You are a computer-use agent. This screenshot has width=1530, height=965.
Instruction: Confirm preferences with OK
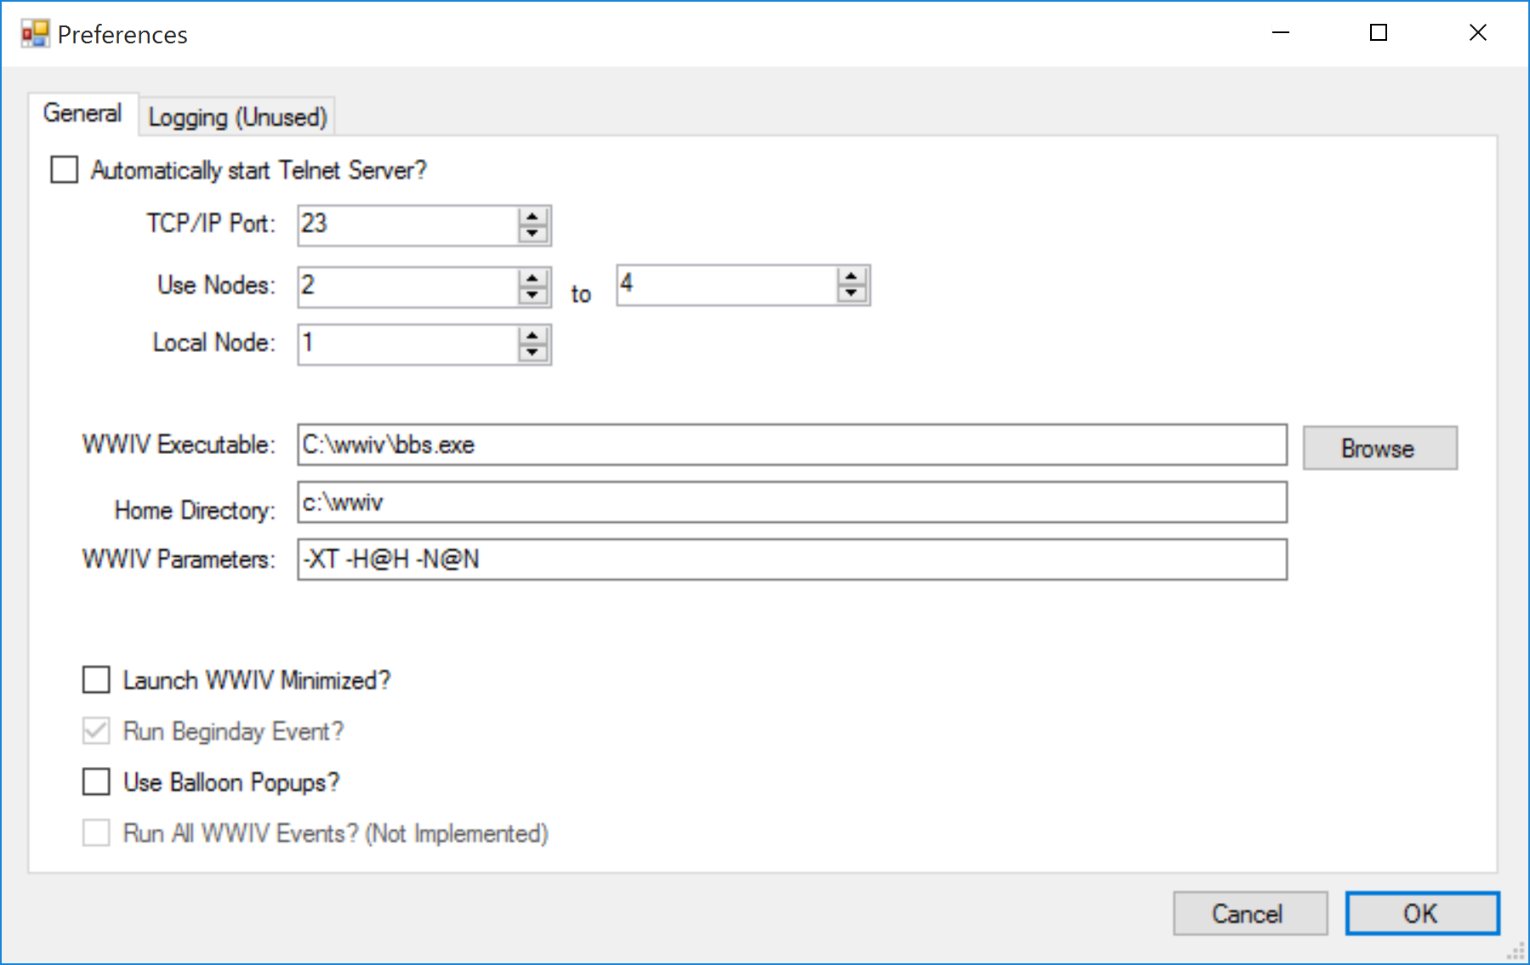pyautogui.click(x=1422, y=913)
